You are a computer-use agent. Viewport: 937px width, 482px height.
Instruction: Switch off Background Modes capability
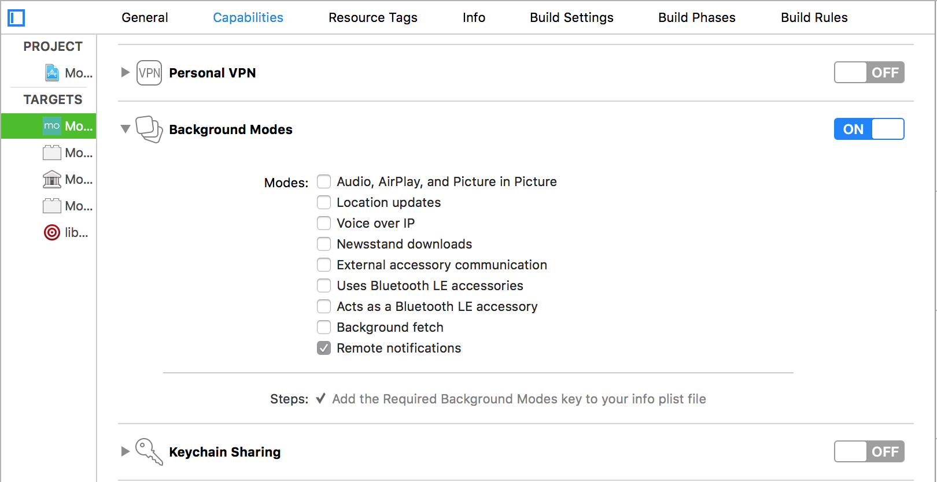869,129
